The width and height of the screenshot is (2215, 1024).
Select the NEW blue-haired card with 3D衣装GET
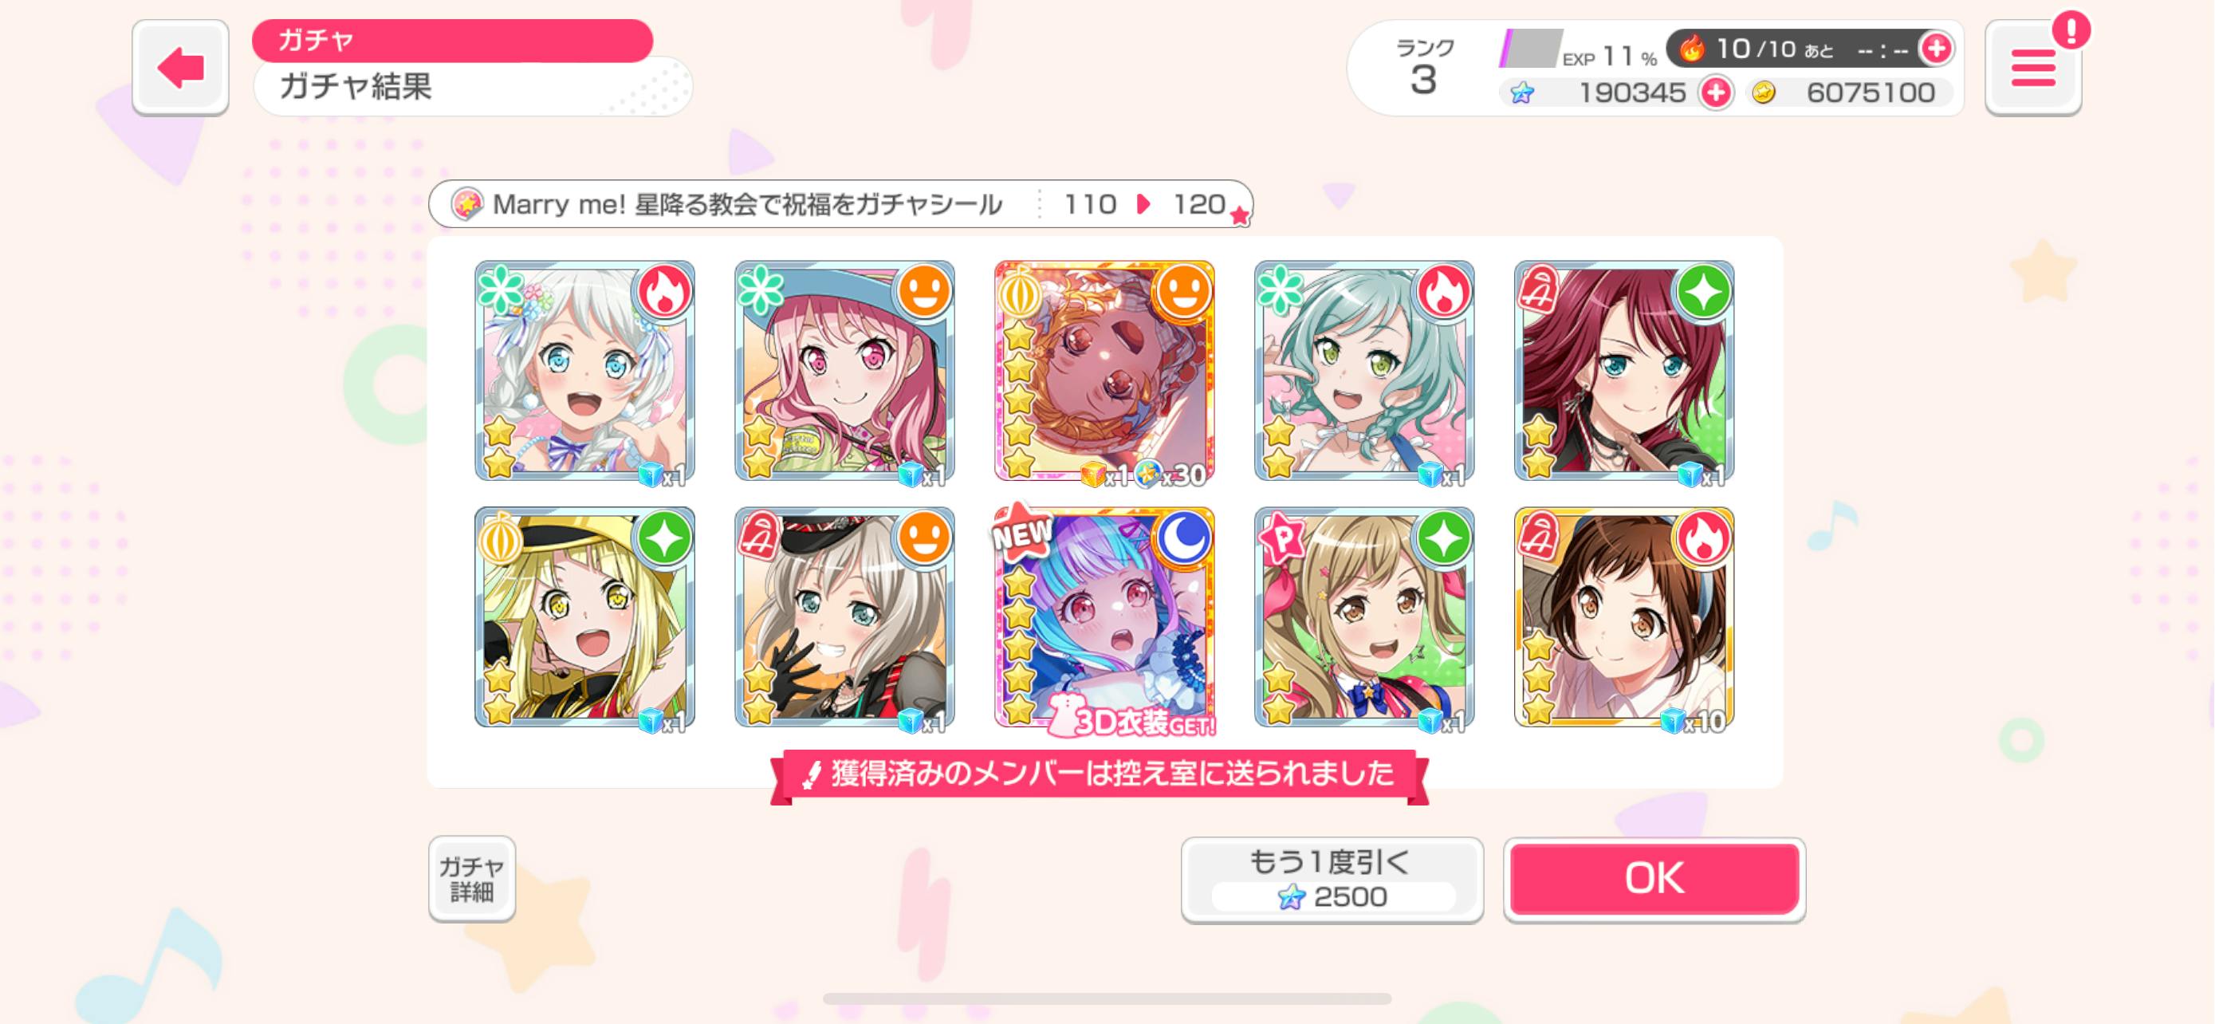click(1104, 617)
